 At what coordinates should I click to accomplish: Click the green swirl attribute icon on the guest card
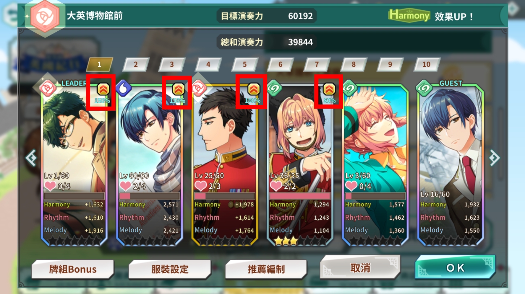click(424, 88)
